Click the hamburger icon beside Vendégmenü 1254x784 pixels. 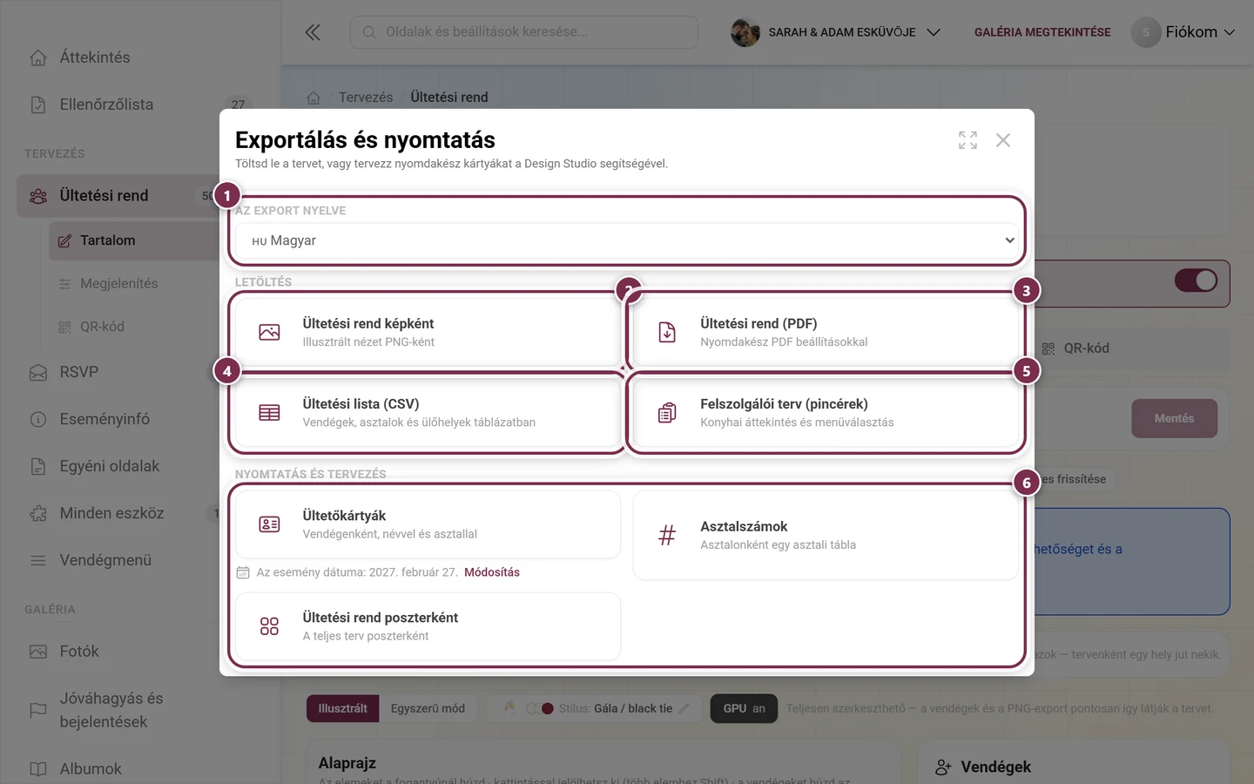point(38,560)
